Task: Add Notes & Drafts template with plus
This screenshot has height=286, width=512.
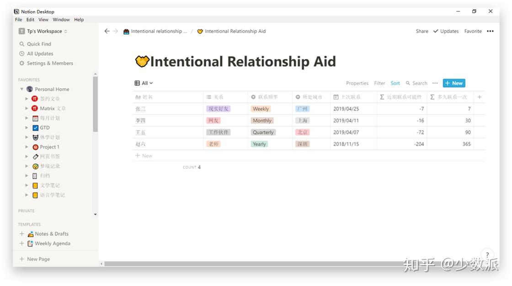Action: click(21, 234)
